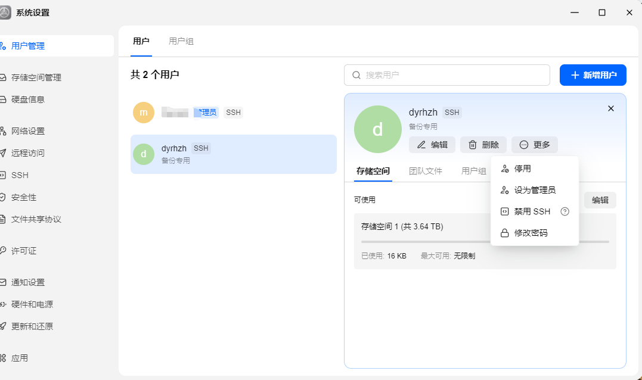The height and width of the screenshot is (380, 642).
Task: Click the ellipsis icon in 更多
Action: (x=523, y=145)
